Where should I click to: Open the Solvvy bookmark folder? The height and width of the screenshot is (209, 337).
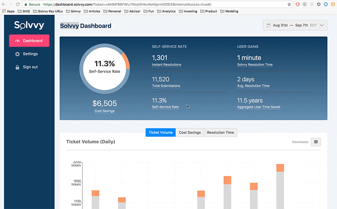click(73, 11)
